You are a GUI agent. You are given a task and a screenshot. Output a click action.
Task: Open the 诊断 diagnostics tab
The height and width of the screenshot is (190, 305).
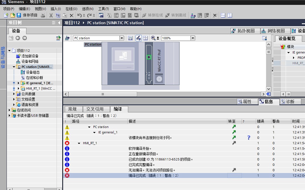tap(290, 102)
